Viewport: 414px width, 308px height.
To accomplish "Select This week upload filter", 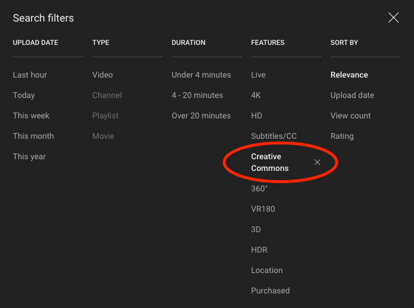I will pyautogui.click(x=31, y=116).
